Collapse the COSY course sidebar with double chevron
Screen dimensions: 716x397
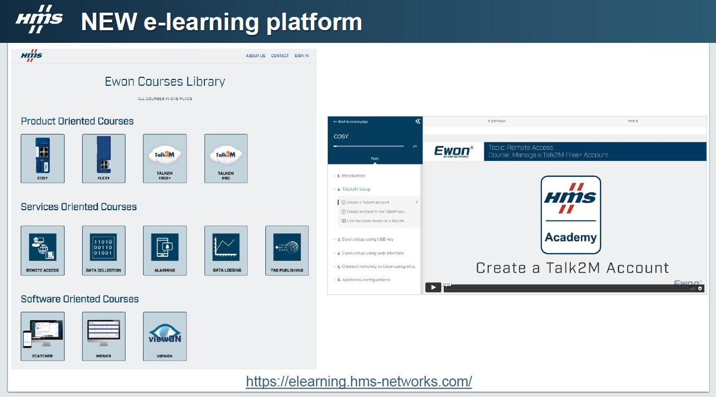(418, 122)
